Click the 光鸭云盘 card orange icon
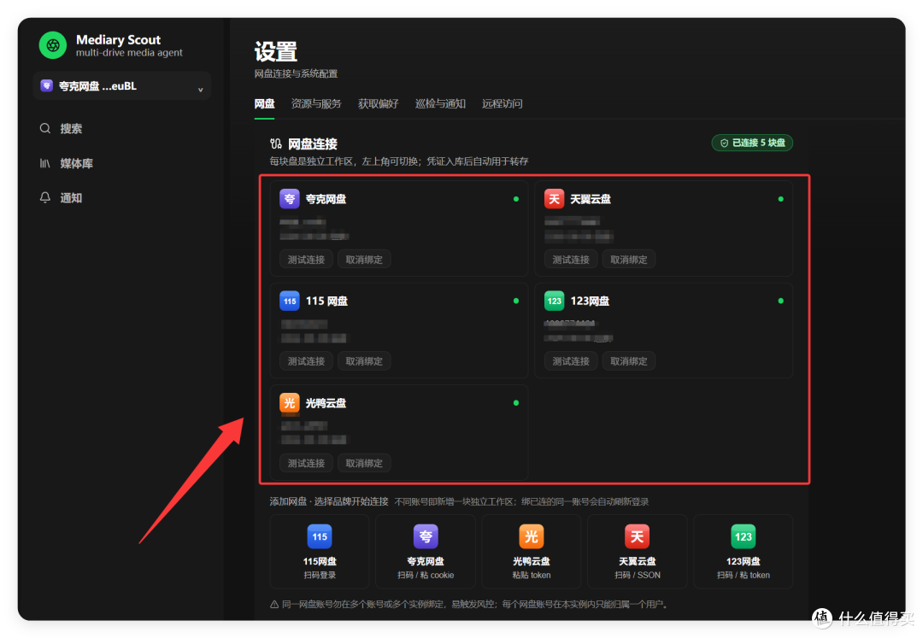 290,403
